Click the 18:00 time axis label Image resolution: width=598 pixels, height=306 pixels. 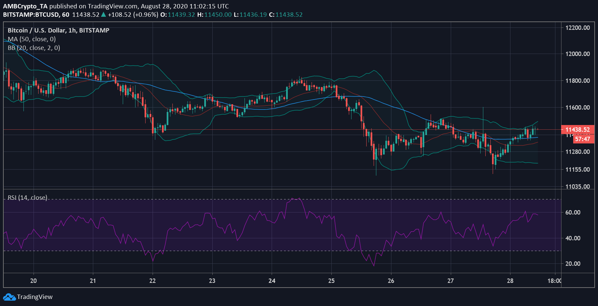(x=554, y=281)
